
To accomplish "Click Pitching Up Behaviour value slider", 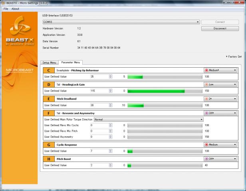I will point(165,76).
